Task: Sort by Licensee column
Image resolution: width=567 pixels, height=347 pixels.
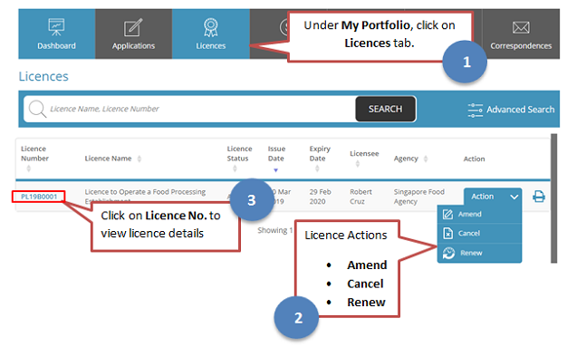Action: pyautogui.click(x=358, y=164)
